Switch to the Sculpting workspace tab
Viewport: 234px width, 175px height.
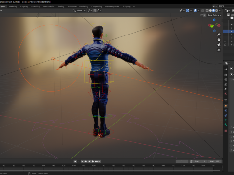[x=24, y=6]
